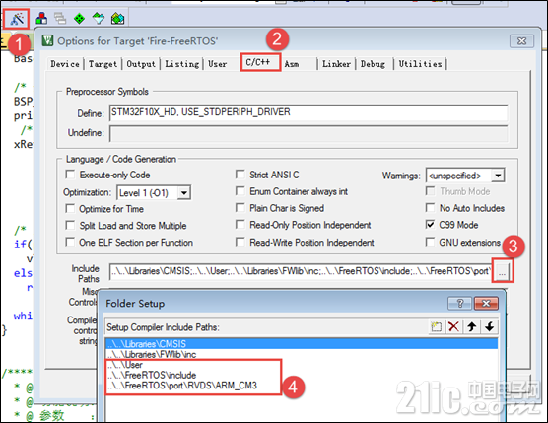Click the Include Paths browse button
The width and height of the screenshot is (548, 423).
(503, 271)
